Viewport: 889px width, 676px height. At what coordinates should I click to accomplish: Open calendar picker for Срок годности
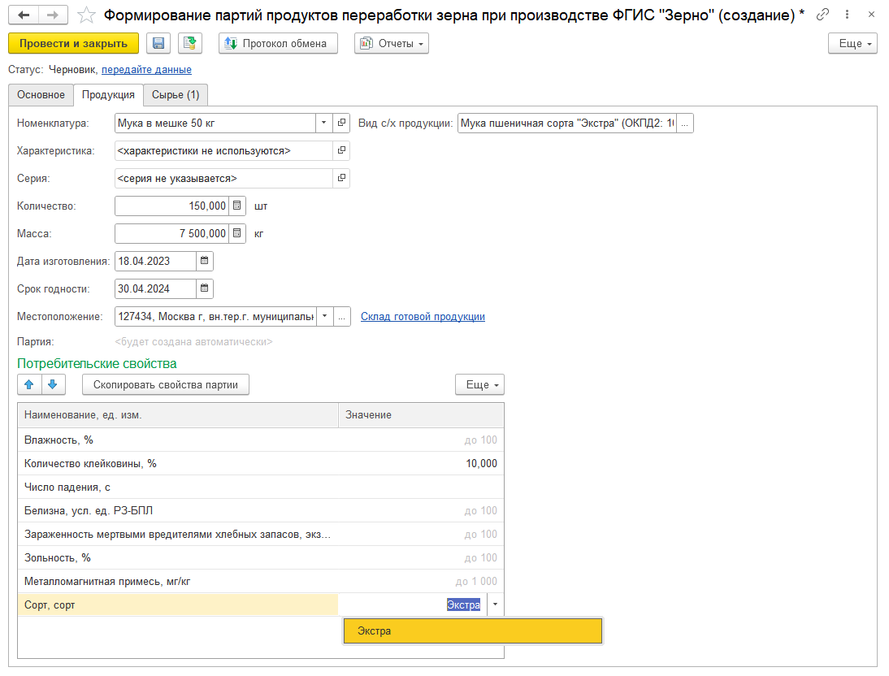(205, 288)
